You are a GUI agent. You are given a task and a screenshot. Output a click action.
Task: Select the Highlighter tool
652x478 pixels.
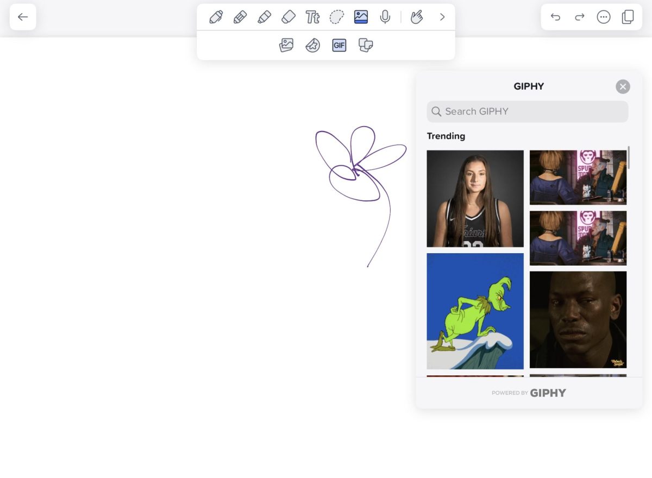coord(264,17)
